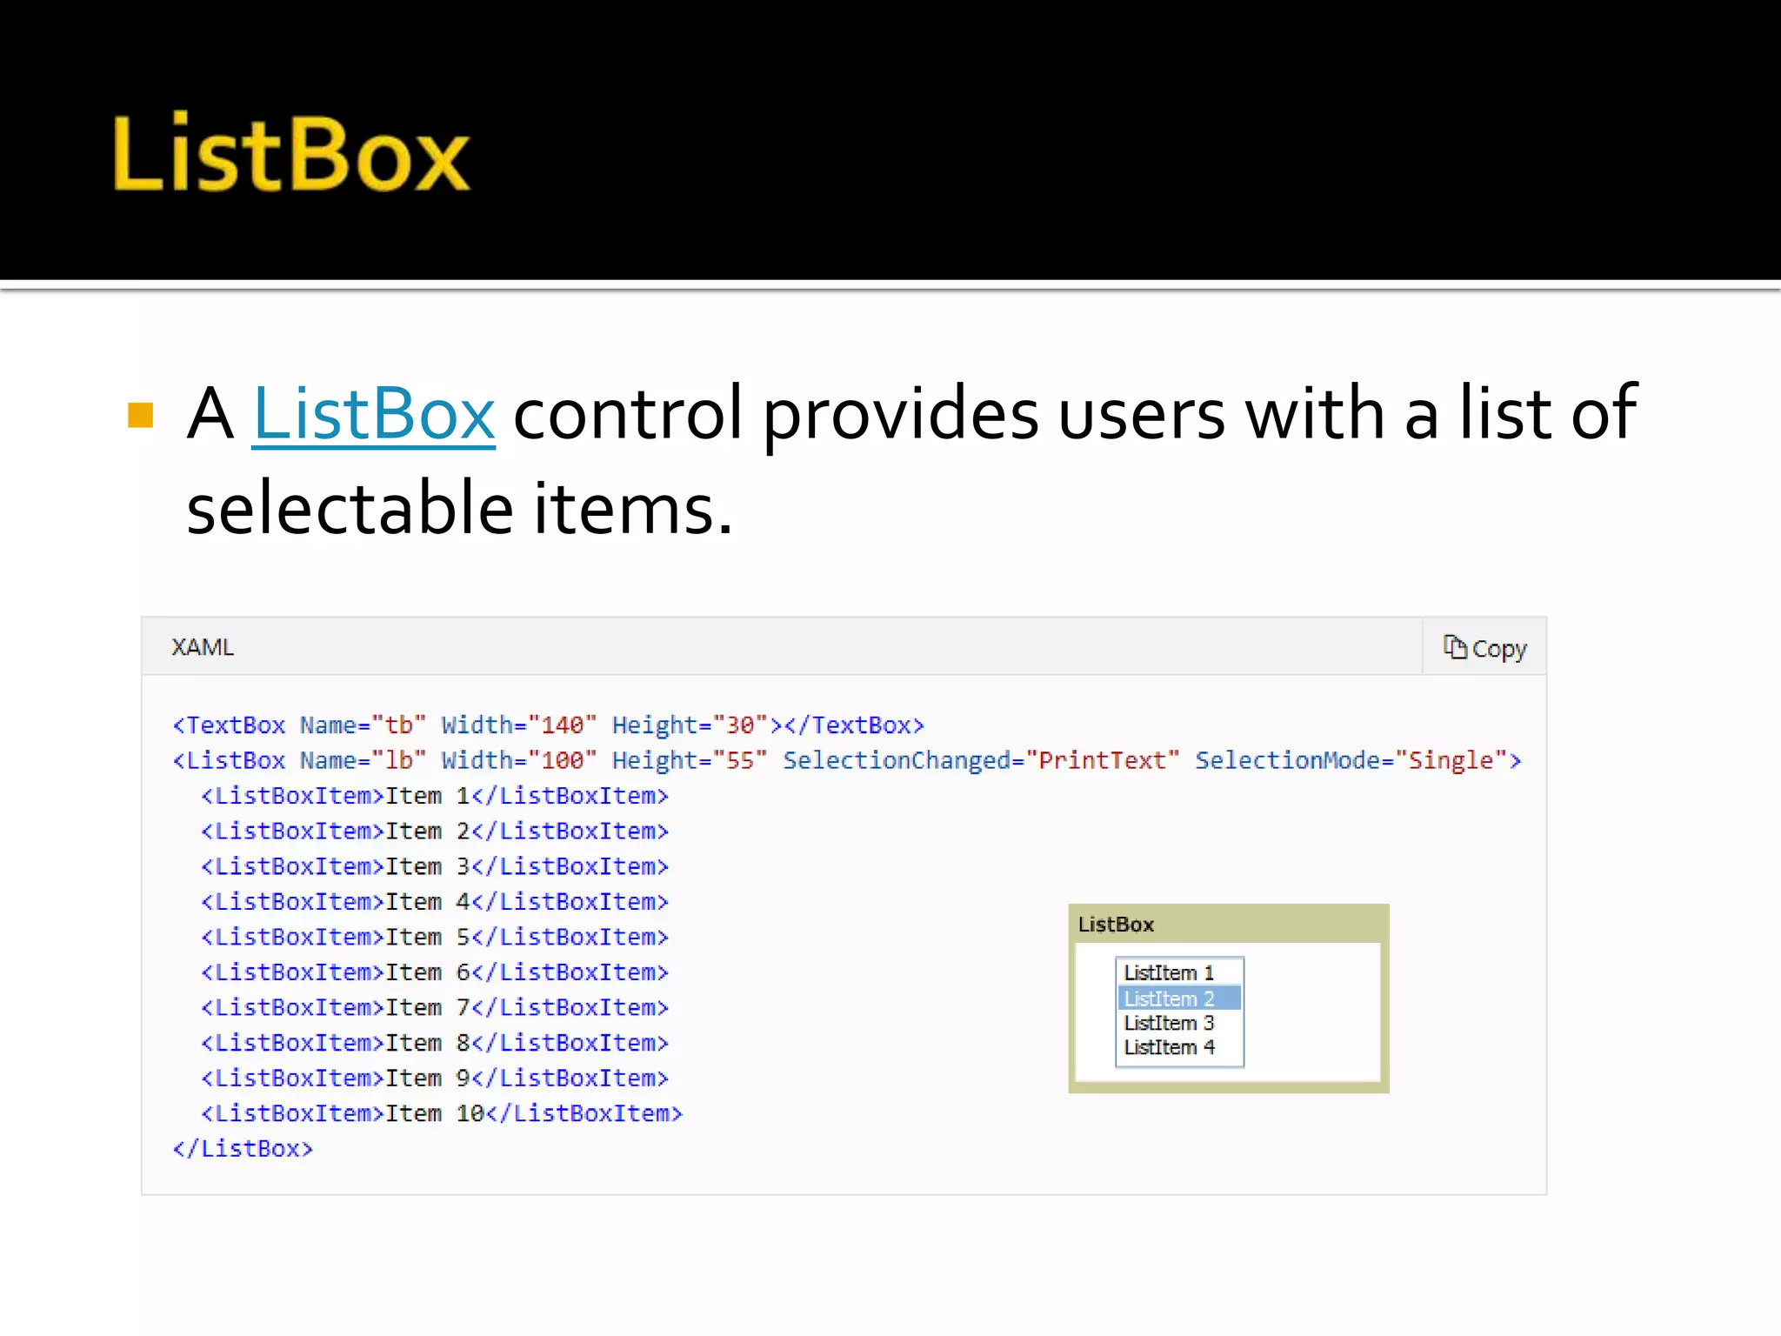1781x1336 pixels.
Task: Click the ListBox slide title
Action: tap(291, 154)
